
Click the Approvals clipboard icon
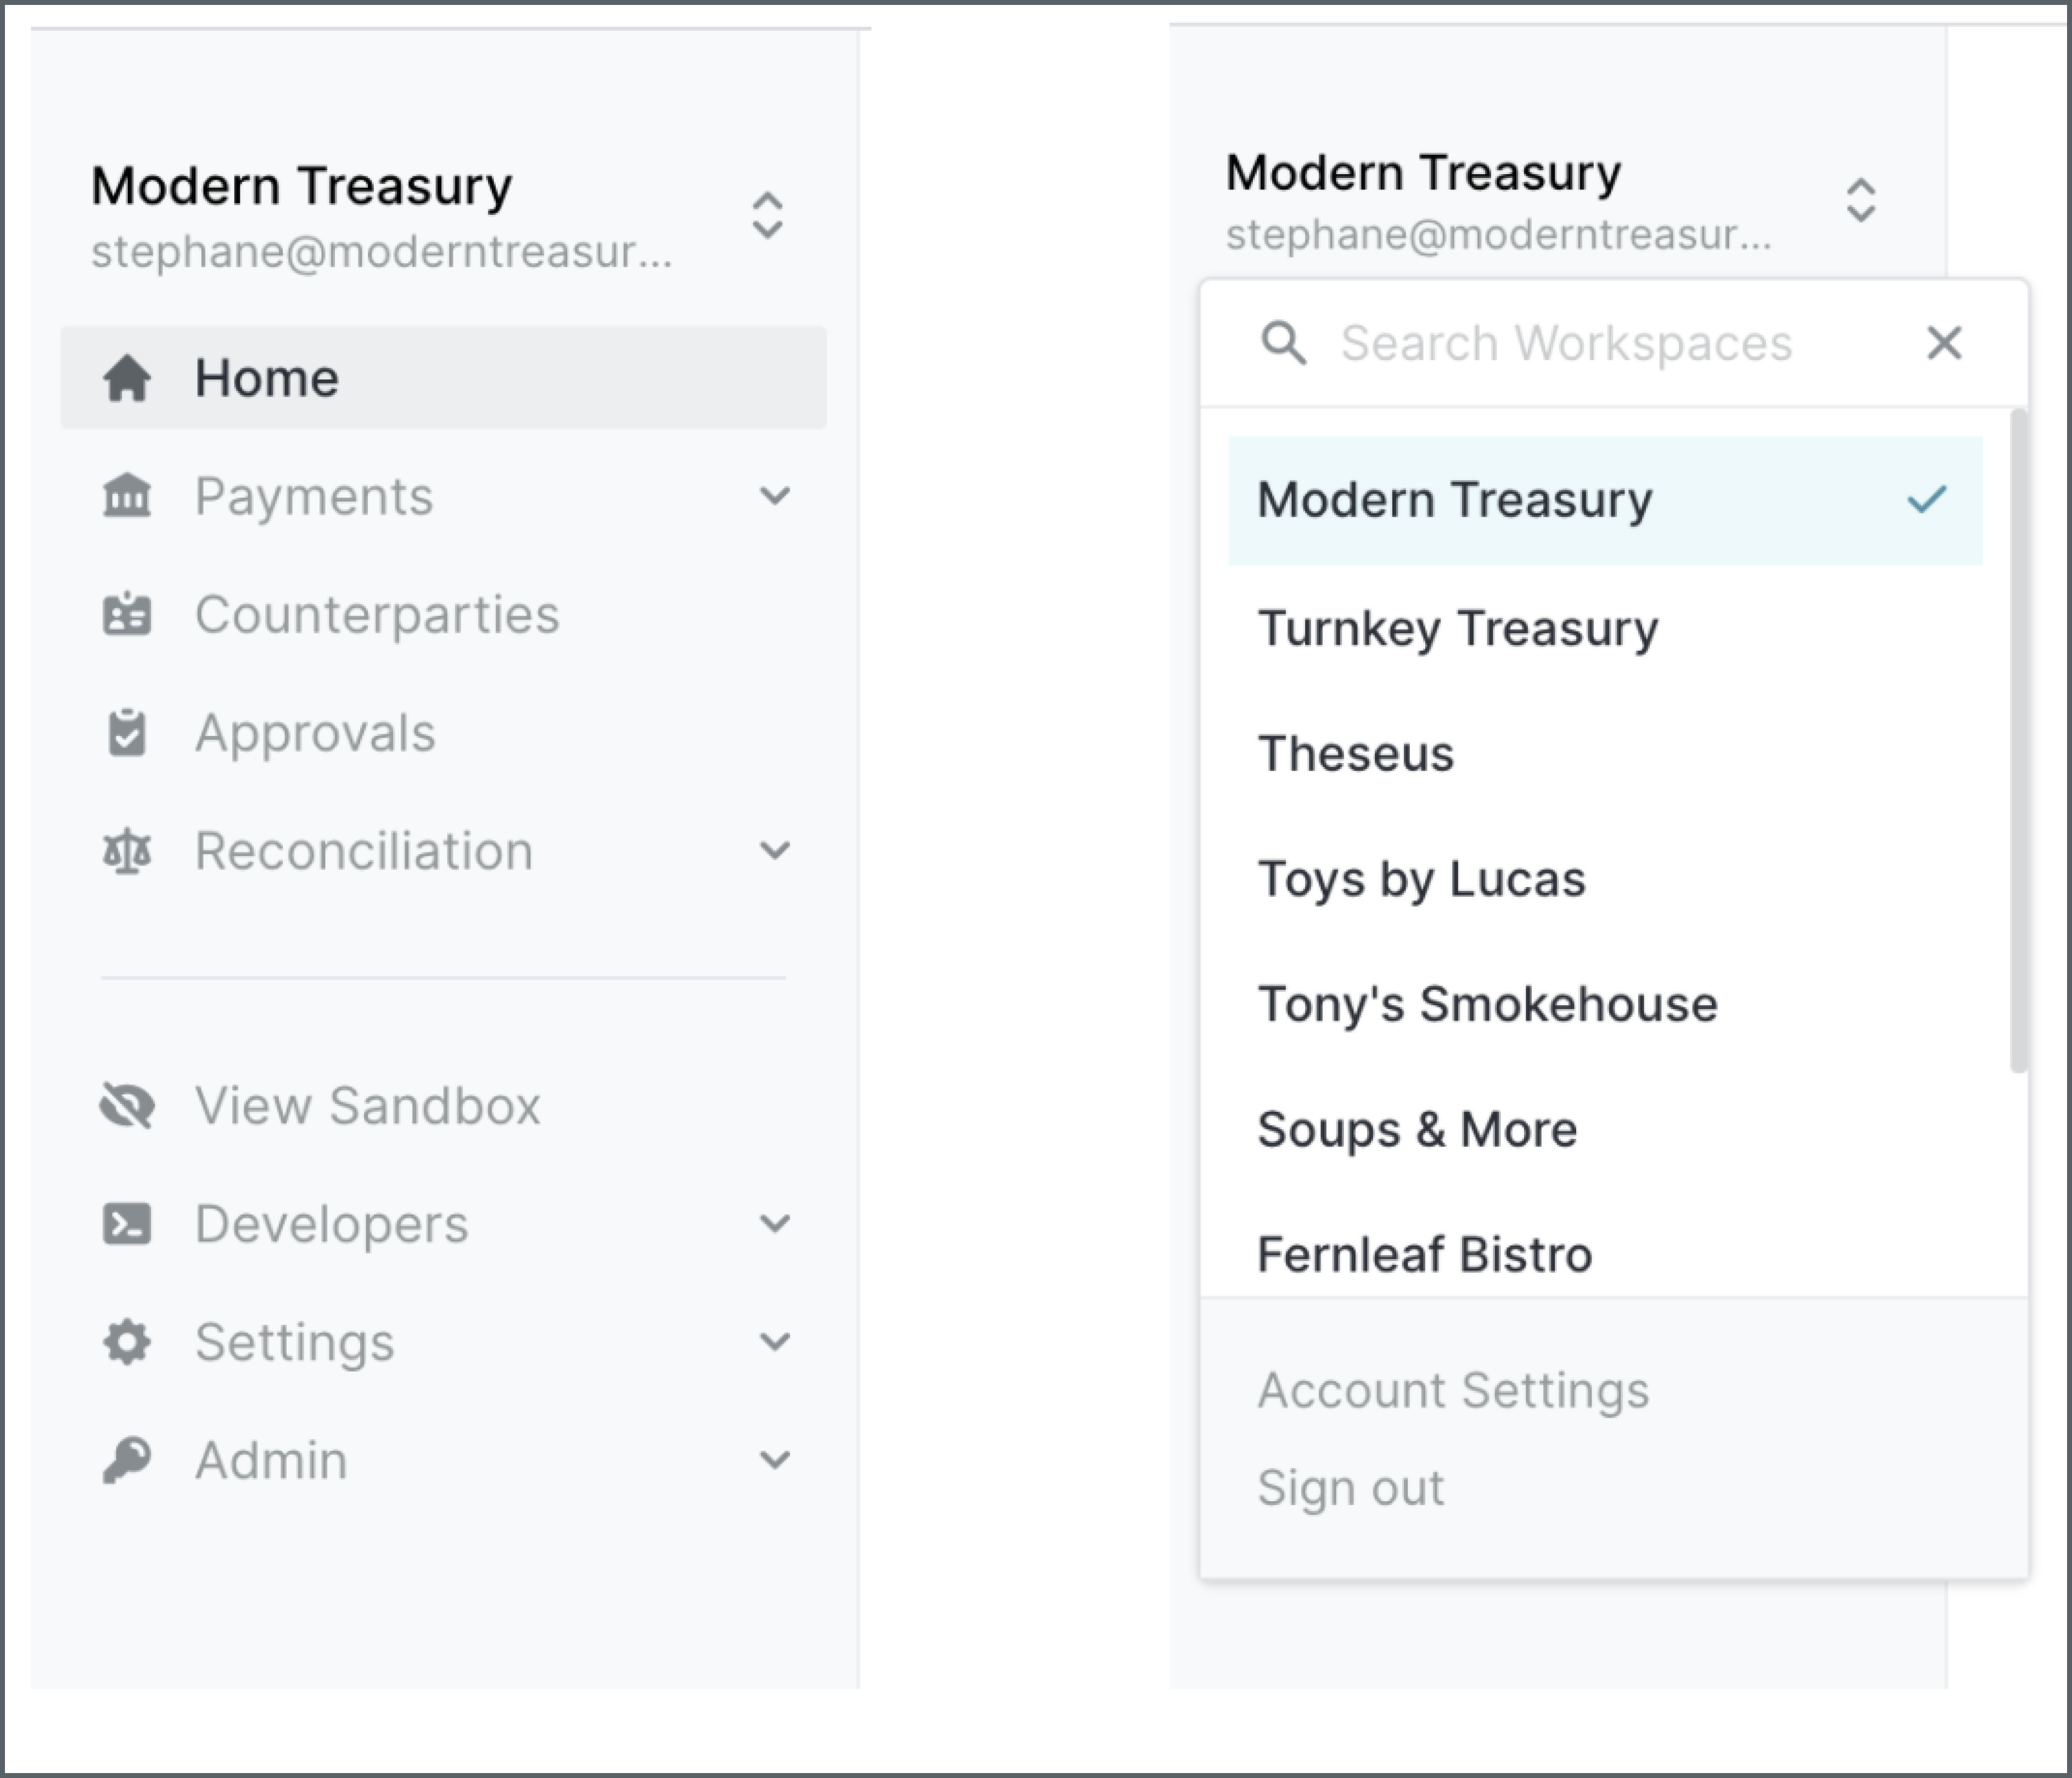coord(128,732)
